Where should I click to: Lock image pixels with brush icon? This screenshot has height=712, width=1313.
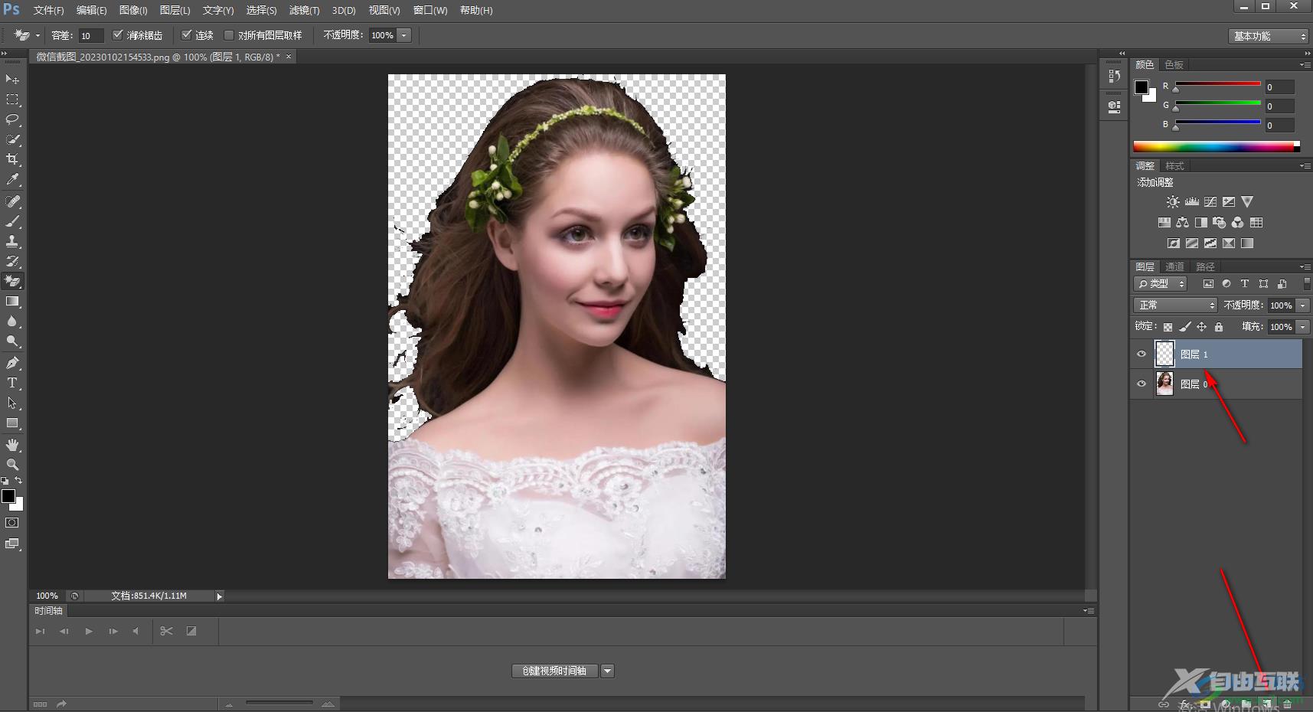tap(1185, 327)
